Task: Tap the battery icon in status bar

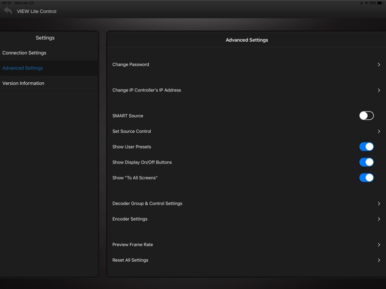Action: pos(380,3)
